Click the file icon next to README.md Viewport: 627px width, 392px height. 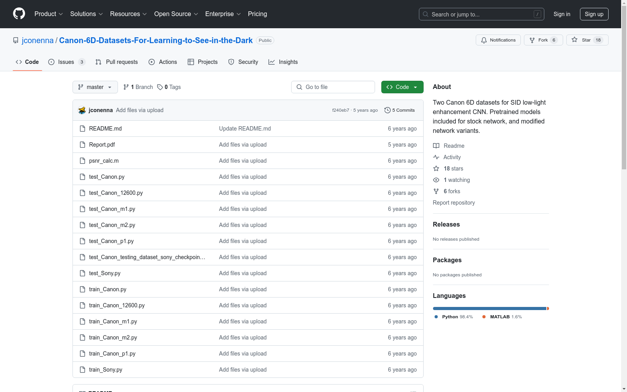pos(82,129)
